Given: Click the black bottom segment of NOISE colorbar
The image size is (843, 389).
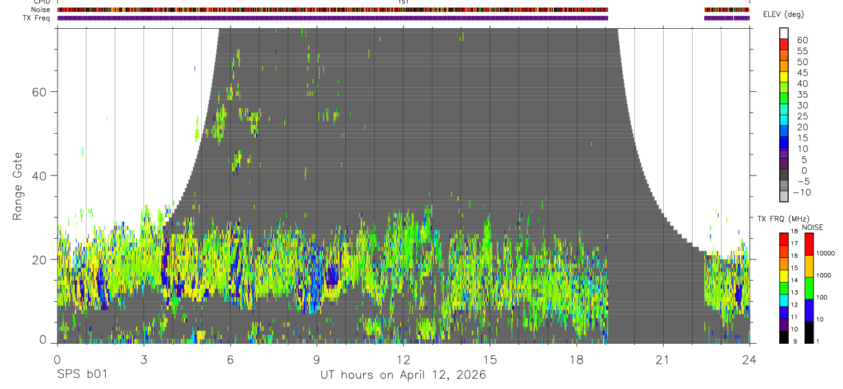Looking at the screenshot, I should tap(809, 332).
